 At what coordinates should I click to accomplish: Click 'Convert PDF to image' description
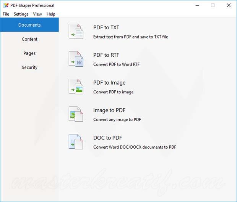click(114, 92)
